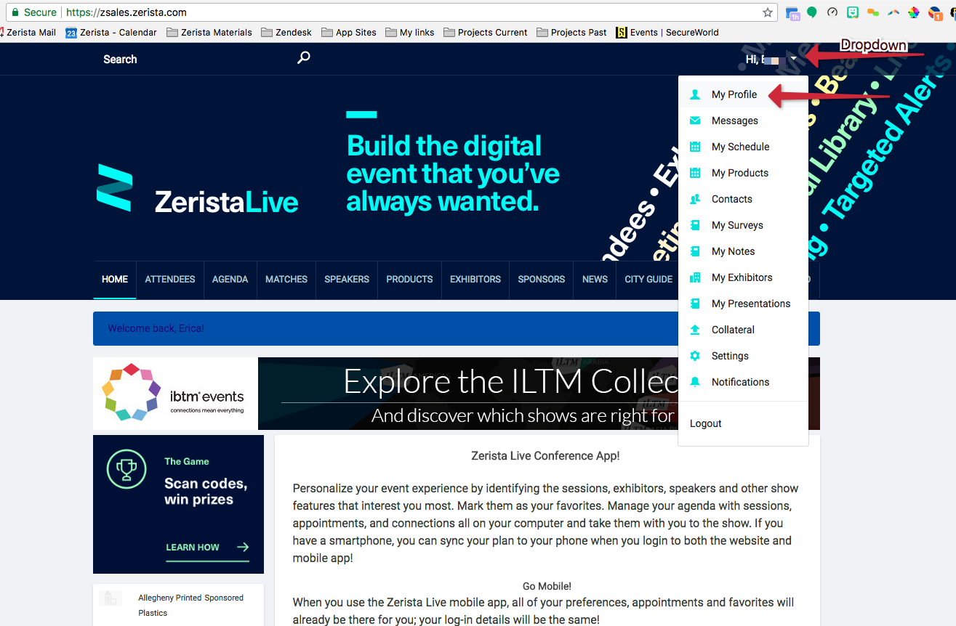Click the My Products grid icon

[x=695, y=173]
